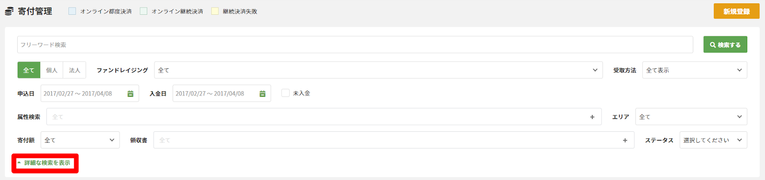Select the 全て segment toggle
The image size is (765, 180).
(x=29, y=70)
